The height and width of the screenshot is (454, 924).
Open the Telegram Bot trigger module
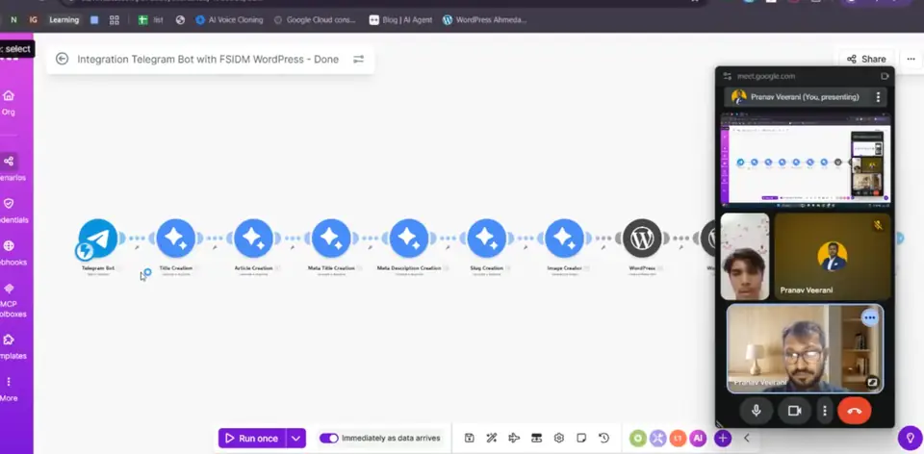coord(98,238)
